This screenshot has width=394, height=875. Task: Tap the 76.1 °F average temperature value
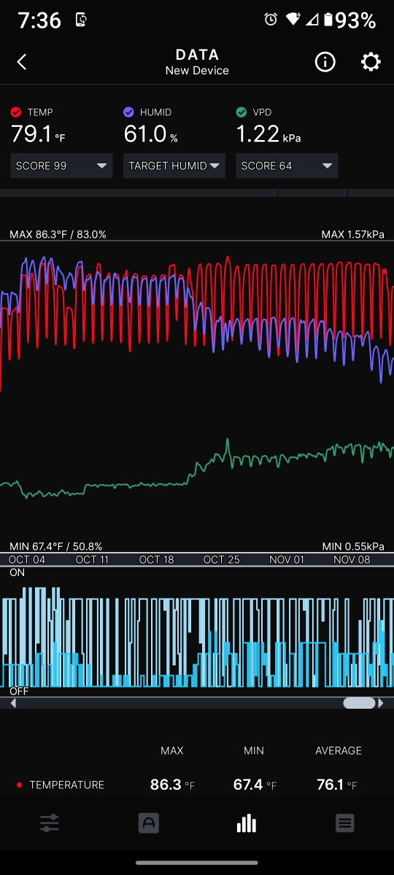click(x=339, y=785)
